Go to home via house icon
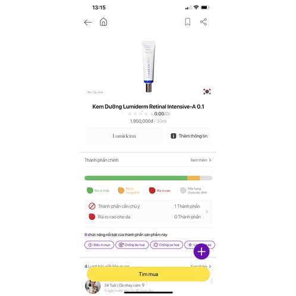Screen dimensions: 296x296 103,22
